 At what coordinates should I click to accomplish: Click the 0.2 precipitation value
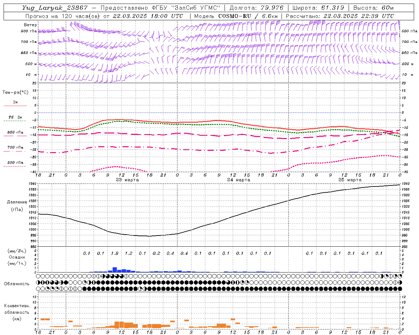point(156,253)
